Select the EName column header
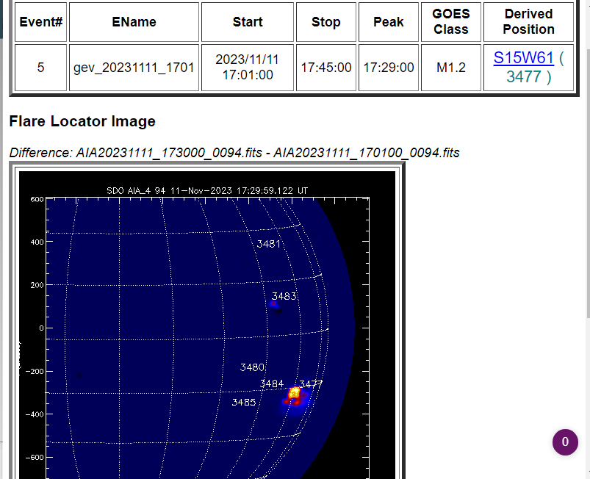 point(134,22)
